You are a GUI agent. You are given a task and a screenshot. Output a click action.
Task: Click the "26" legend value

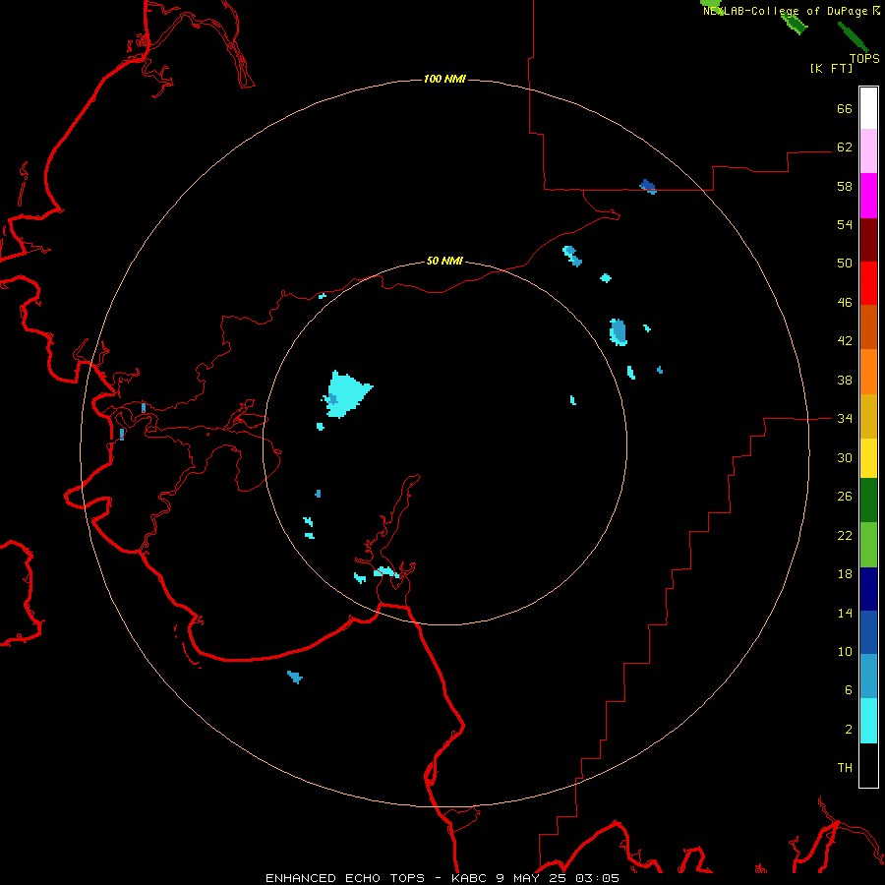coord(845,497)
